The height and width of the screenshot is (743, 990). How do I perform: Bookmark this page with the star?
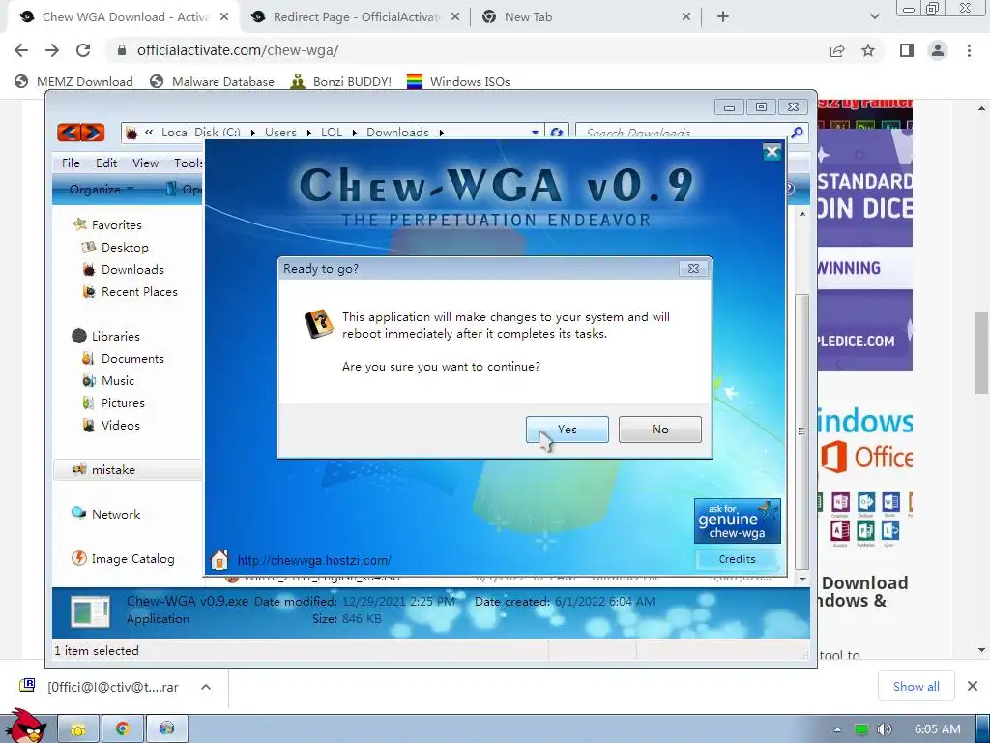pyautogui.click(x=868, y=50)
